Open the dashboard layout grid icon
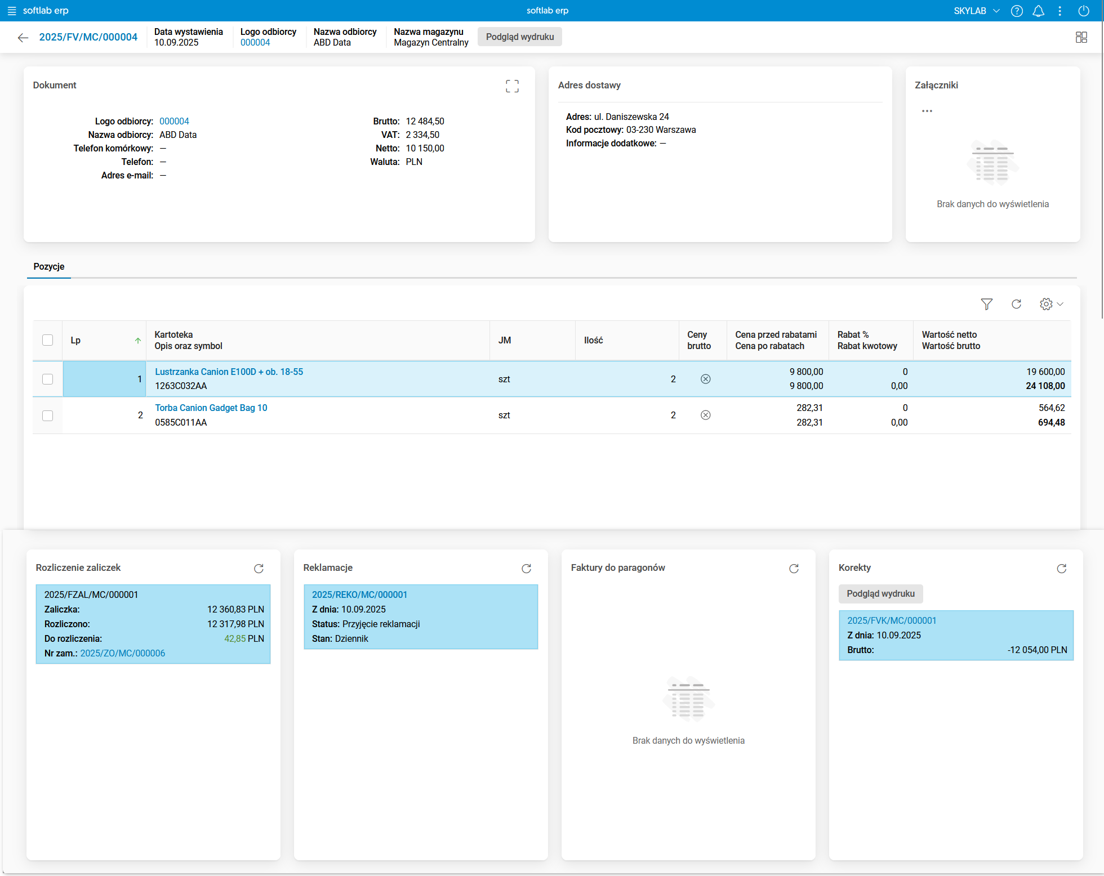The height and width of the screenshot is (876, 1104). [1081, 37]
